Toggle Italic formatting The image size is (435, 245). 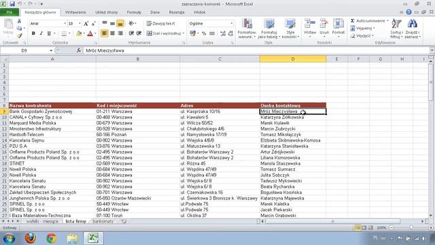pos(41,33)
